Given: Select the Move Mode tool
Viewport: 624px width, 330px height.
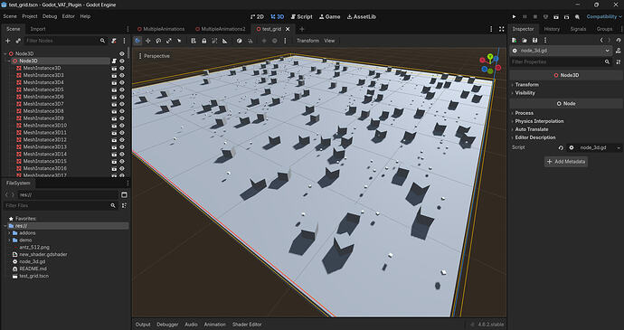Looking at the screenshot, I should [148, 41].
